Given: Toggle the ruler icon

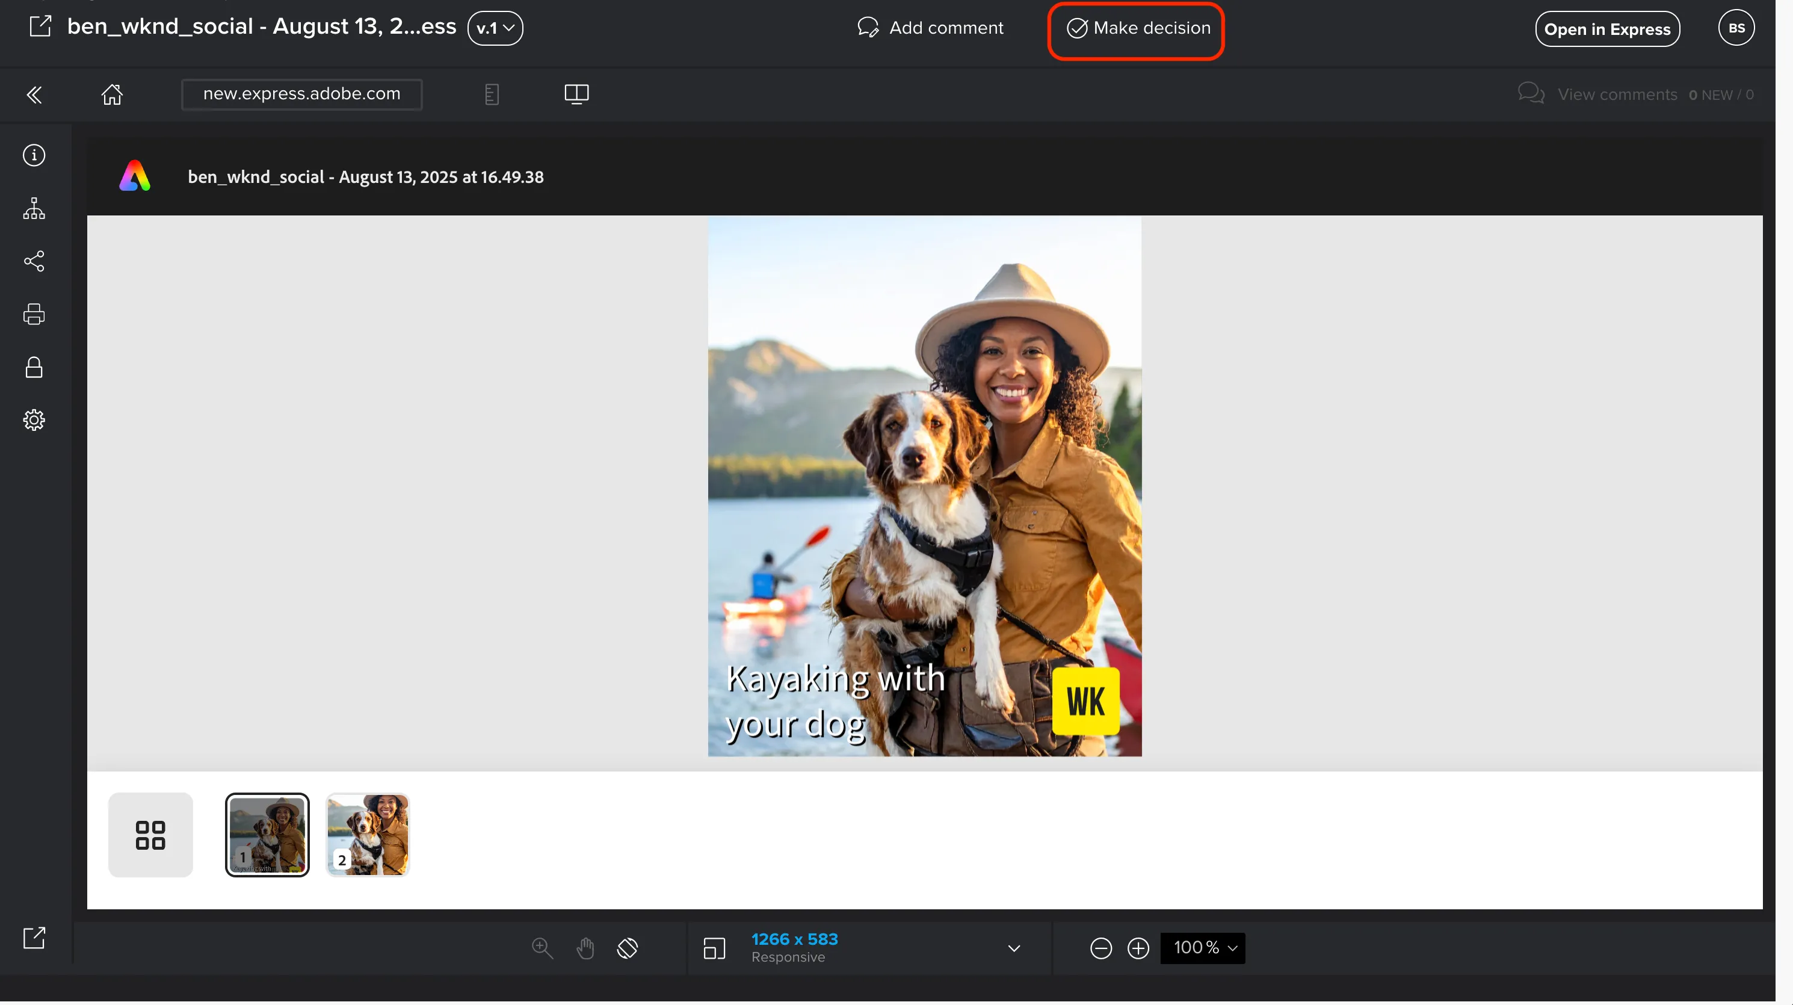Looking at the screenshot, I should [x=492, y=94].
